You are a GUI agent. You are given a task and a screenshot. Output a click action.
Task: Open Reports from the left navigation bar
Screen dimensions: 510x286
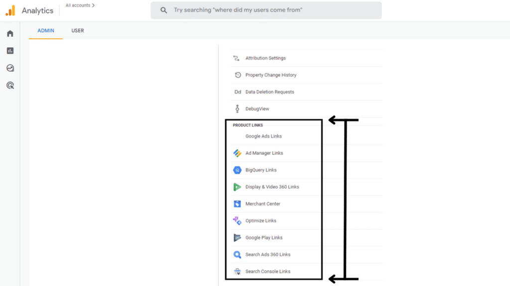[9, 50]
